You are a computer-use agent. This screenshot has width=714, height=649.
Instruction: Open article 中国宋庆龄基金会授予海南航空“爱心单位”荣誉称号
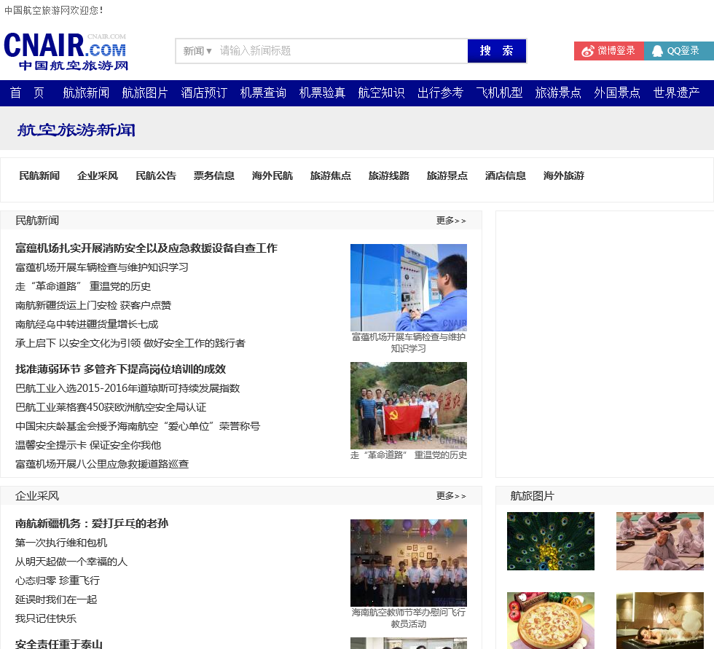tap(138, 426)
